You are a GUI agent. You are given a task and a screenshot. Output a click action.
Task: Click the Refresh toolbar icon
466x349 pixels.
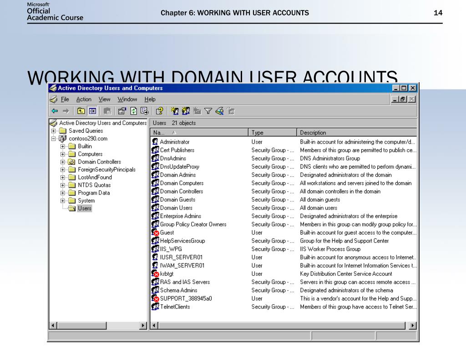(x=133, y=111)
